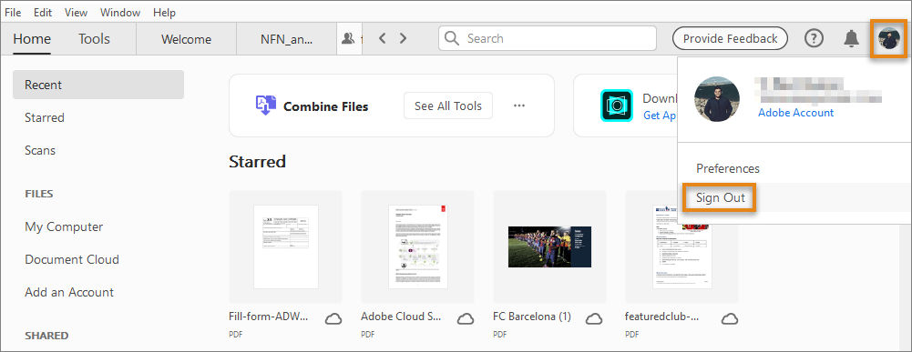Click the Starred section heading
912x352 pixels.
(257, 161)
